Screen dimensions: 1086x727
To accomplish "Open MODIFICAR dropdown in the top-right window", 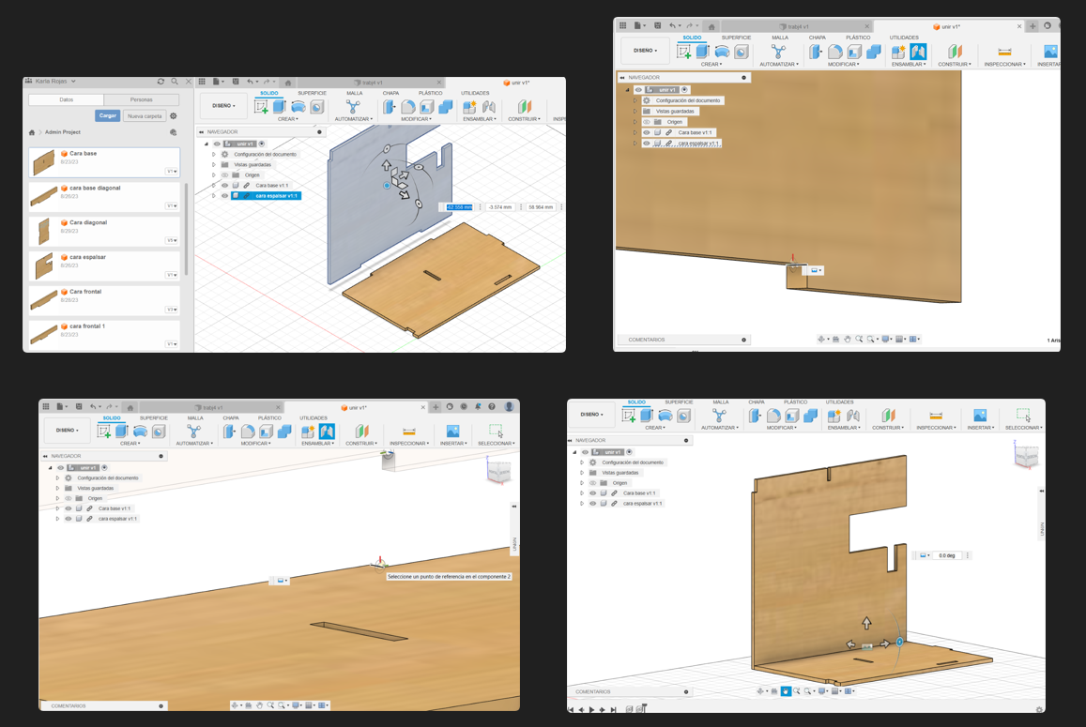I will 843,65.
